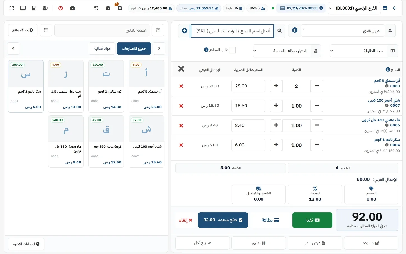Toggle fullscreen mode icon
The height and width of the screenshot is (254, 406).
pos(12,8)
